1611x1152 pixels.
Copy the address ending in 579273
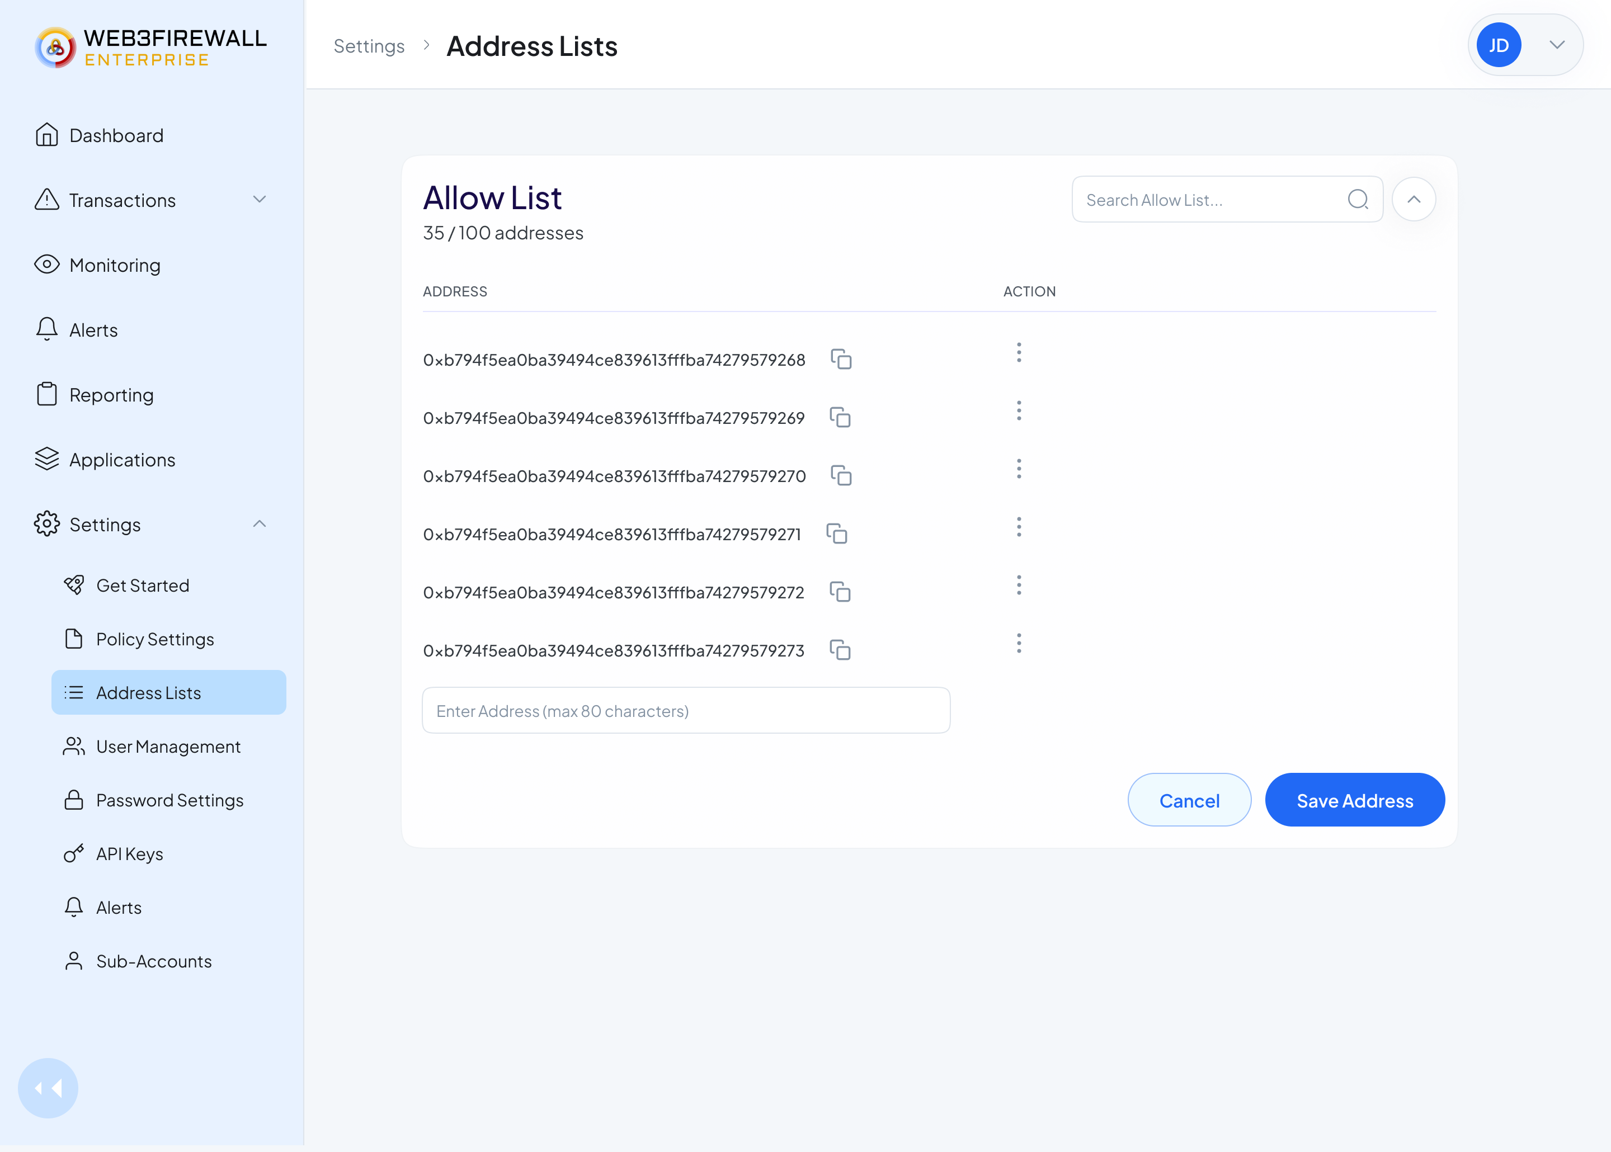point(841,650)
